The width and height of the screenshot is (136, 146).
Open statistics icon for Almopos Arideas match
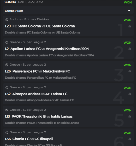pos(129,94)
